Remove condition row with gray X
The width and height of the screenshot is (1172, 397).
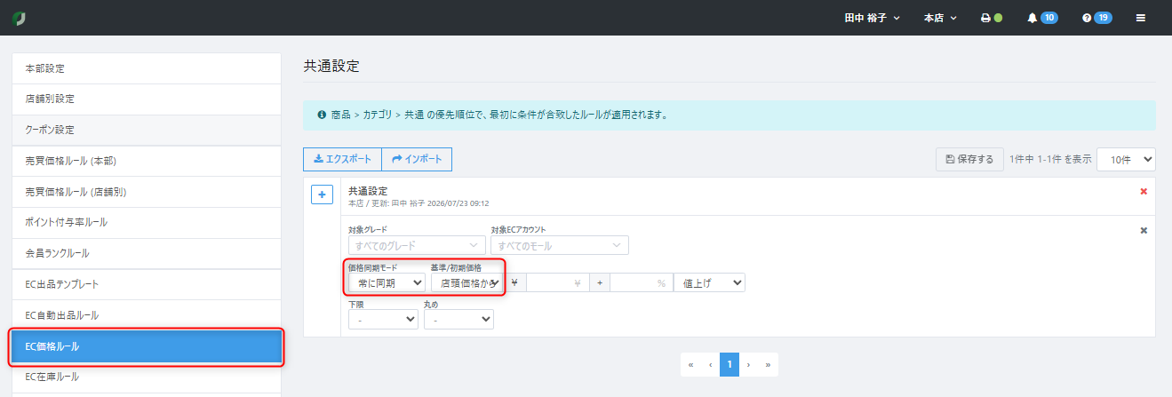click(1144, 230)
